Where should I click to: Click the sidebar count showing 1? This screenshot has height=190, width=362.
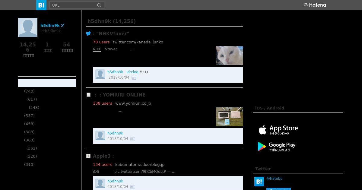47,45
